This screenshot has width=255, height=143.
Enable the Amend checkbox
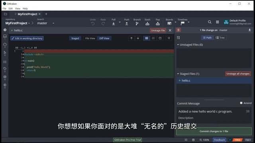pos(241,103)
